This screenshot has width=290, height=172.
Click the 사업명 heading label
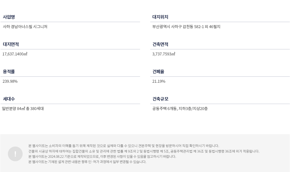click(9, 17)
